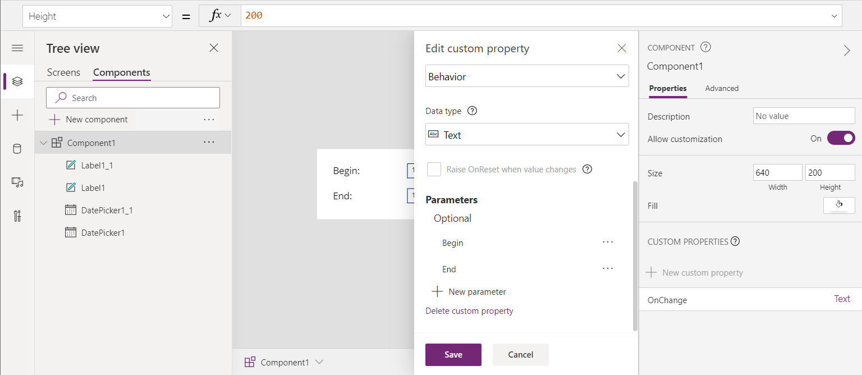Open more options for End parameter
Viewport: 862px width, 375px height.
point(607,269)
